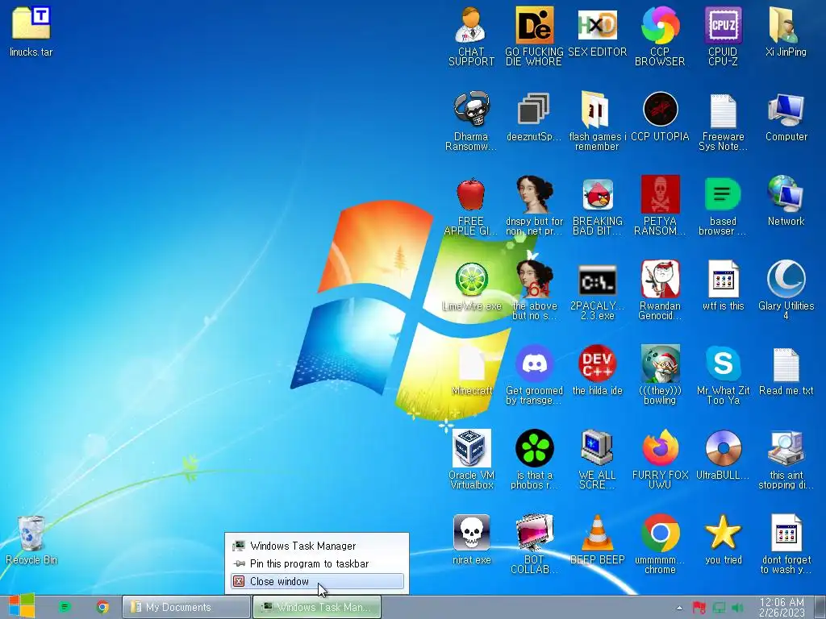Select the this aint stopping di... icon

pyautogui.click(x=786, y=448)
